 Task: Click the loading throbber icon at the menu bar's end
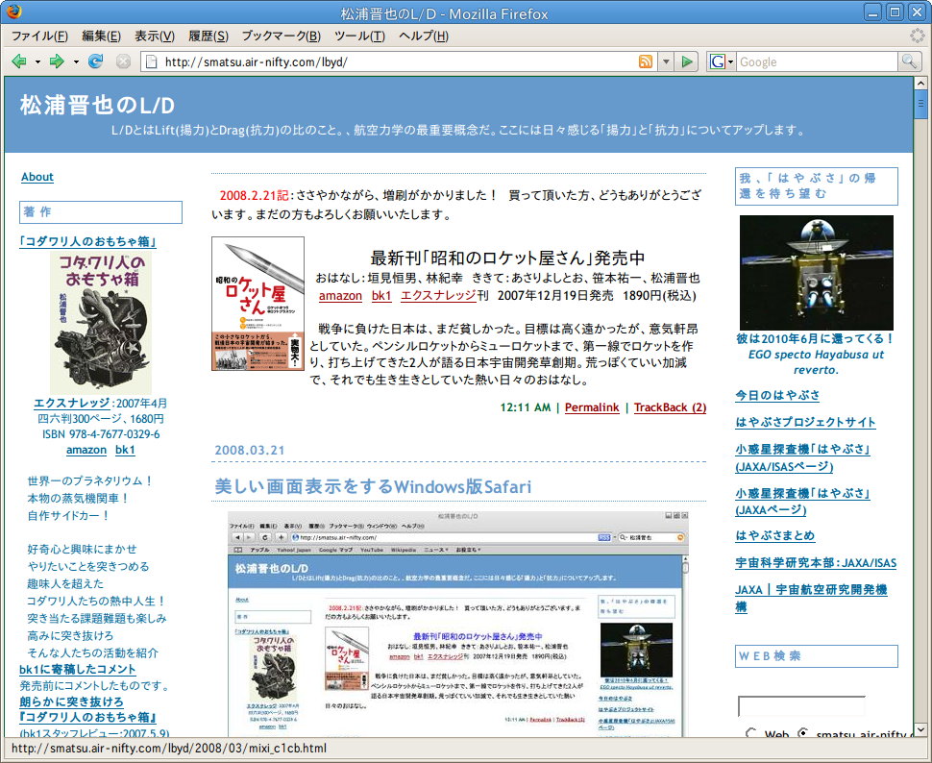(x=918, y=36)
